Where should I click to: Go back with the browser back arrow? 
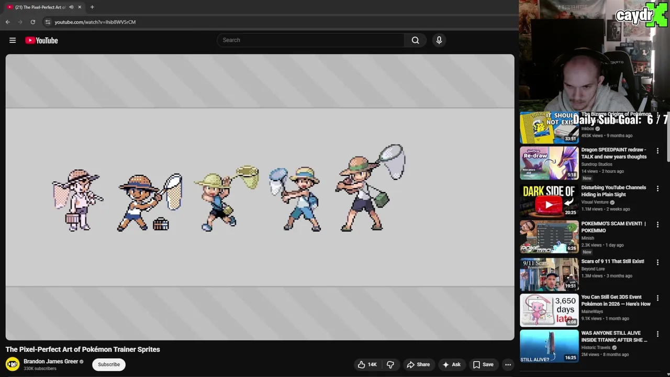8,22
